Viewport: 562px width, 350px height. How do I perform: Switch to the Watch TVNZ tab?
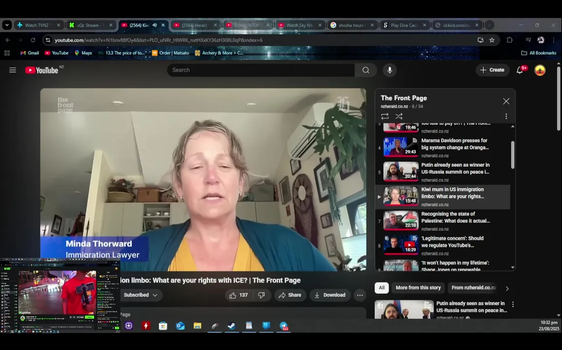point(39,25)
